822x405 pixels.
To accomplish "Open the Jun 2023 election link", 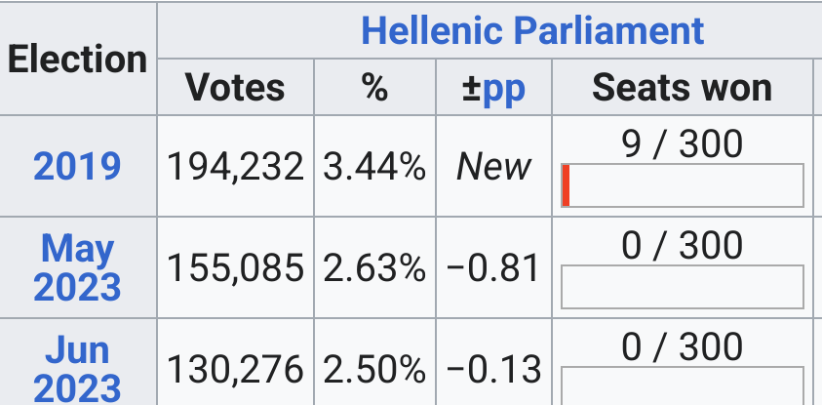I will [x=77, y=369].
